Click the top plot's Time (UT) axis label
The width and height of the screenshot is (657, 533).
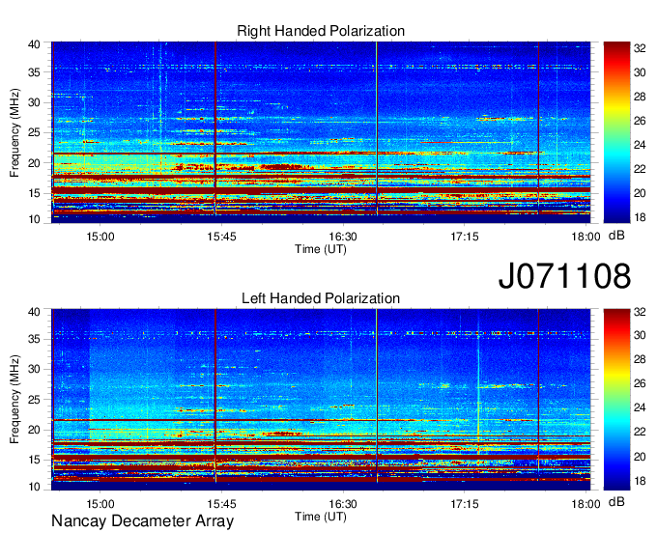(x=321, y=249)
